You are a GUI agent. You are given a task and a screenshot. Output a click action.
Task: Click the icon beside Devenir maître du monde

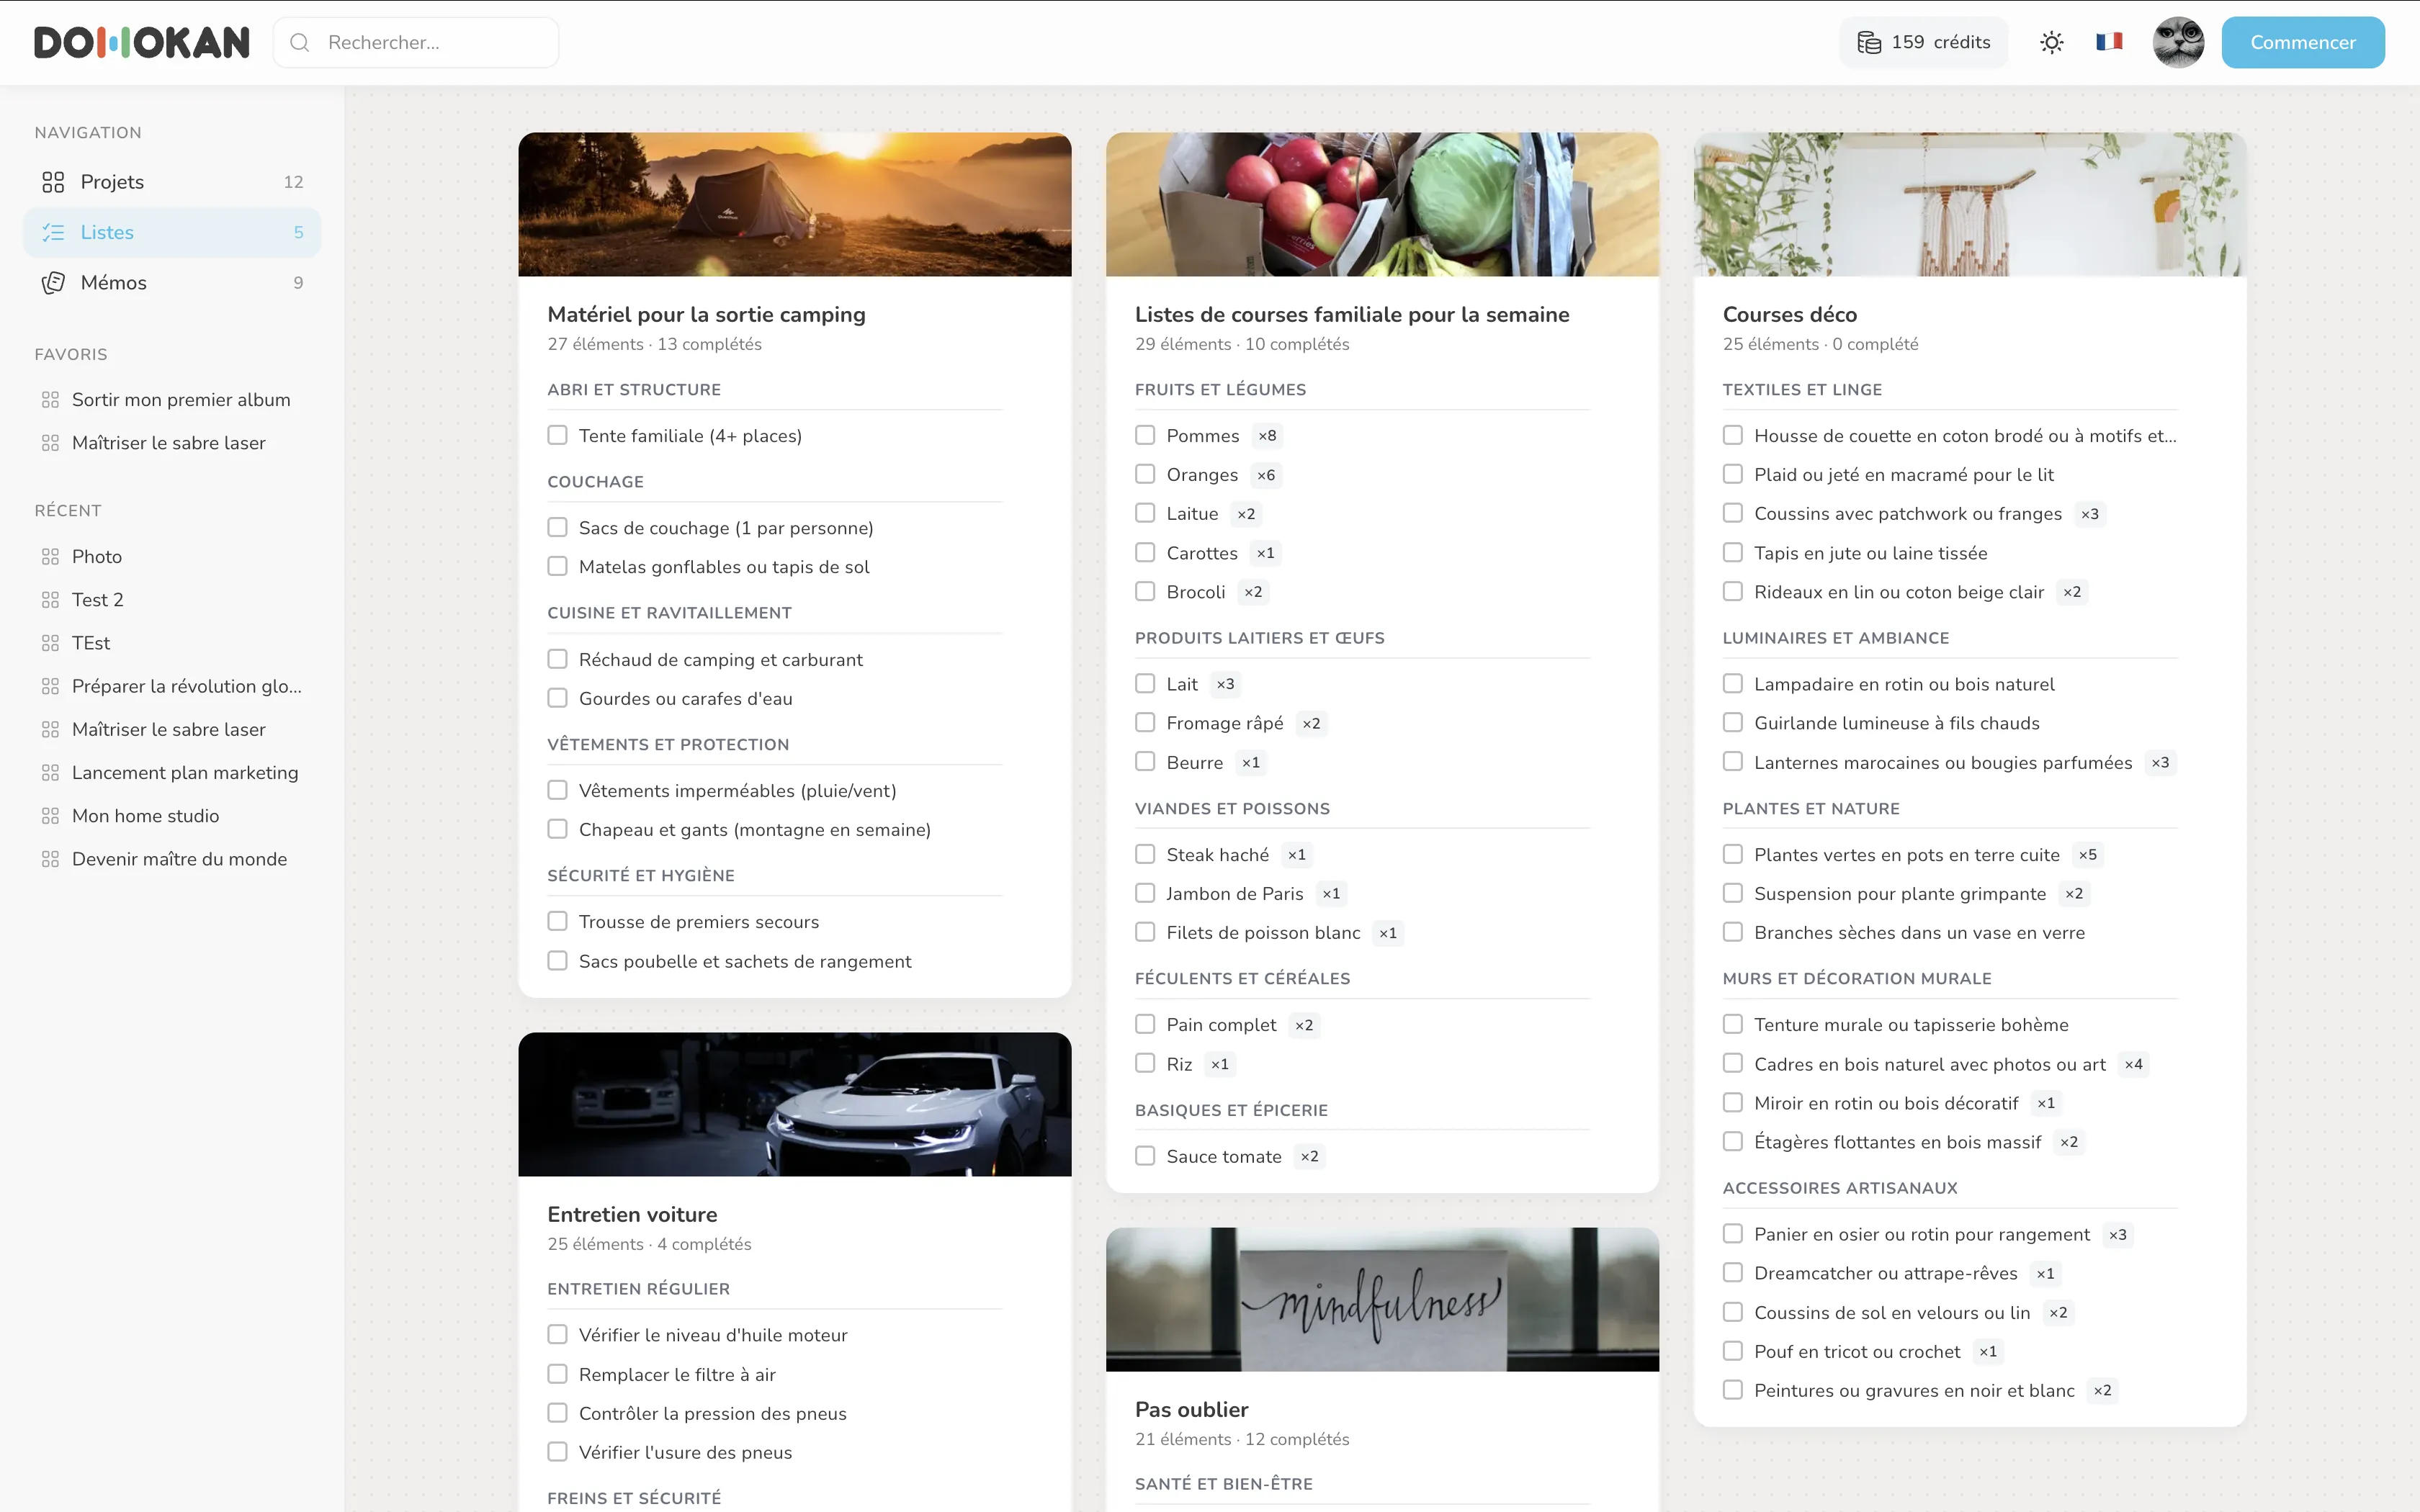coord(50,859)
